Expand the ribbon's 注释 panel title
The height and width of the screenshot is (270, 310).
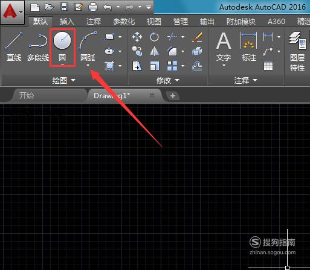[x=246, y=80]
